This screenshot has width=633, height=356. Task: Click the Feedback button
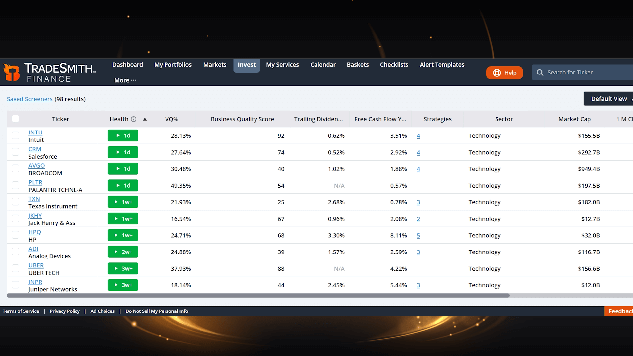[x=621, y=311]
